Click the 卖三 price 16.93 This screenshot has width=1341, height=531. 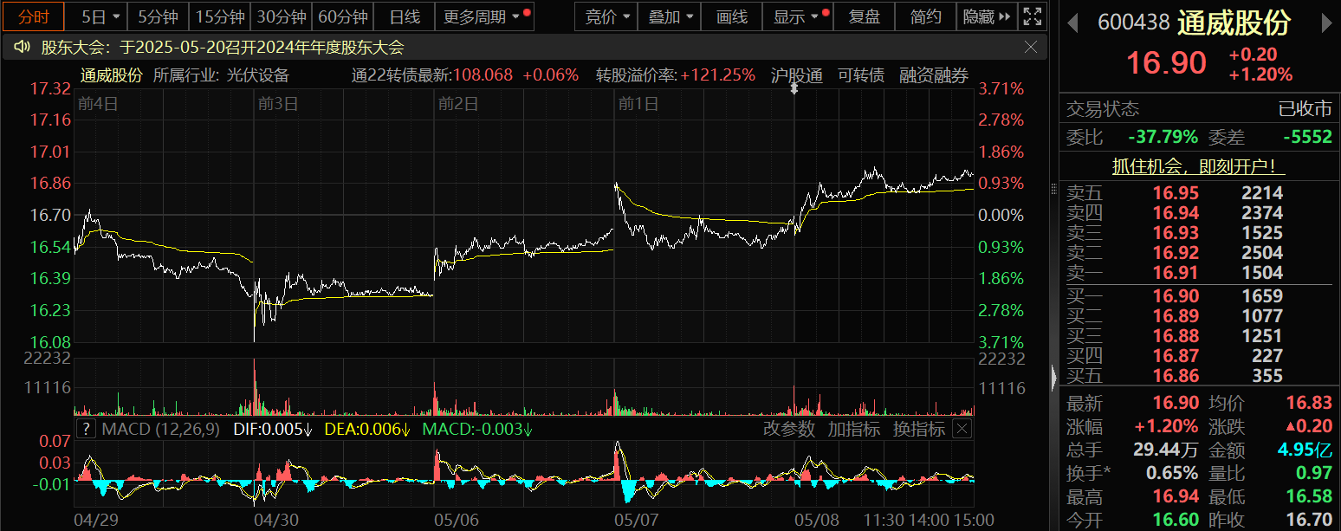coord(1176,233)
